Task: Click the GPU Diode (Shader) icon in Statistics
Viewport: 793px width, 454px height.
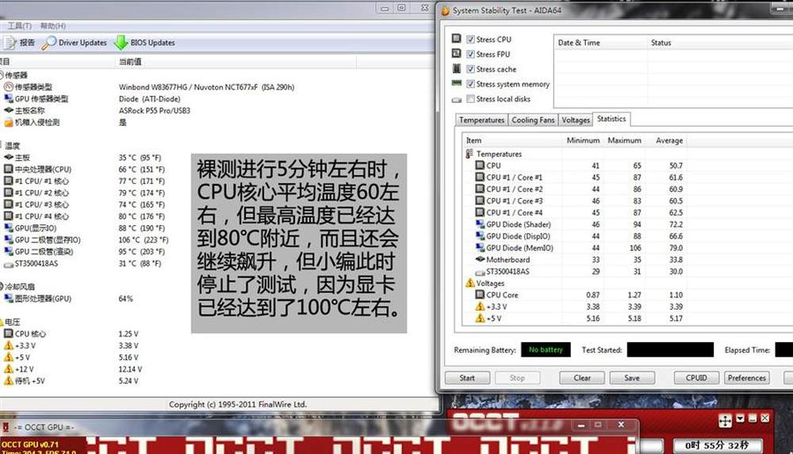Action: 480,224
